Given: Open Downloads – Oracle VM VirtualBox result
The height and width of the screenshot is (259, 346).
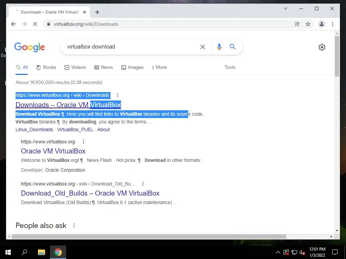Looking at the screenshot, I should pyautogui.click(x=68, y=105).
